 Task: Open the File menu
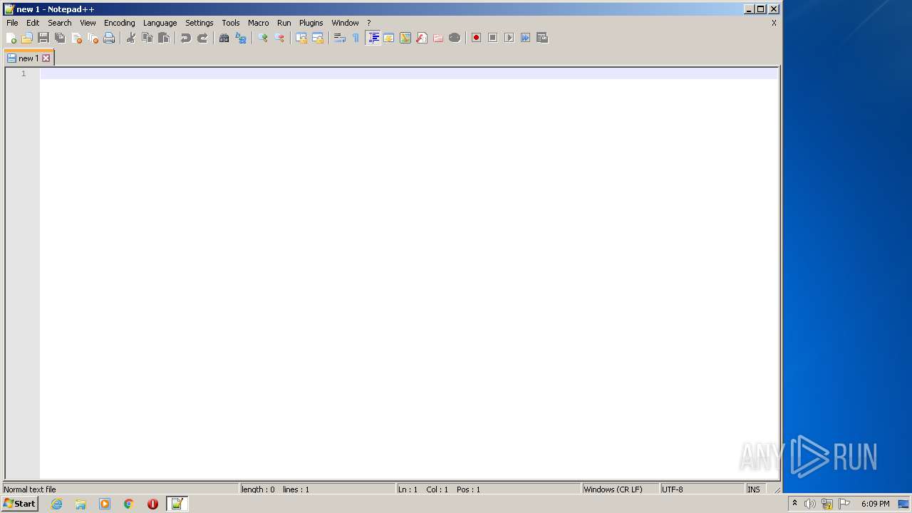pyautogui.click(x=12, y=23)
